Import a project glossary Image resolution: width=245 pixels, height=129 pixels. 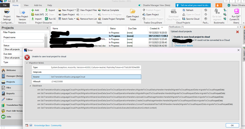tap(36, 19)
